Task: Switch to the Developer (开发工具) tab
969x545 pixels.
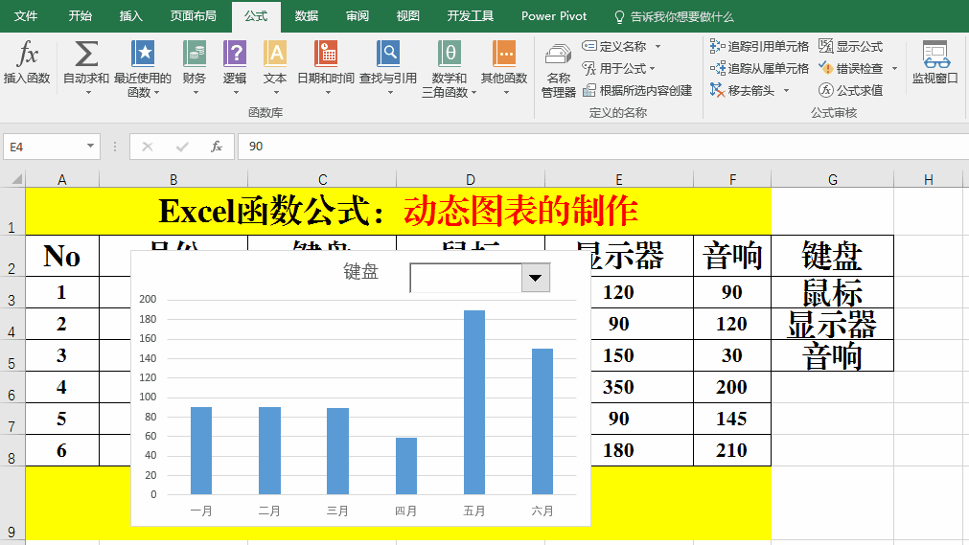Action: (x=471, y=16)
